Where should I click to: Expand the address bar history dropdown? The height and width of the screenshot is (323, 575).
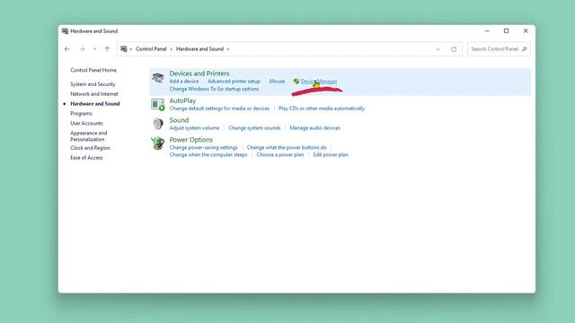point(438,49)
